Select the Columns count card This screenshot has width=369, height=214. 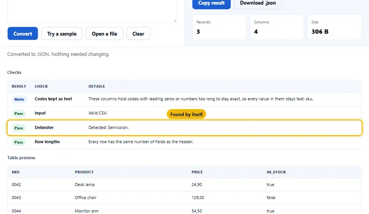click(277, 27)
